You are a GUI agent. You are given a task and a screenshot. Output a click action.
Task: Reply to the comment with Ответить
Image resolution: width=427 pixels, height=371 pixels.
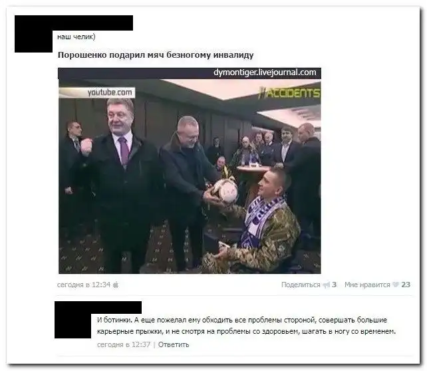174,344
